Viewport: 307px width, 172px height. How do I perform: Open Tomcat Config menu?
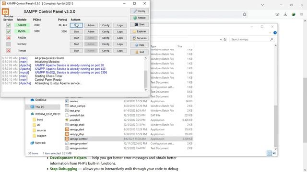106,51
